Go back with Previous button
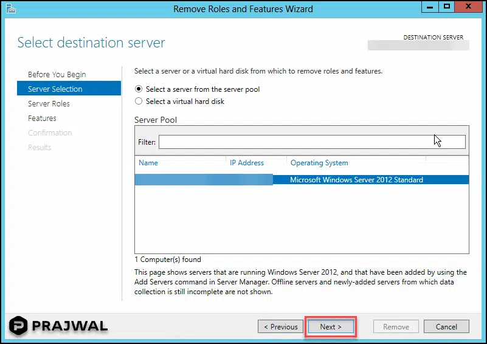The height and width of the screenshot is (344, 487). (x=281, y=327)
